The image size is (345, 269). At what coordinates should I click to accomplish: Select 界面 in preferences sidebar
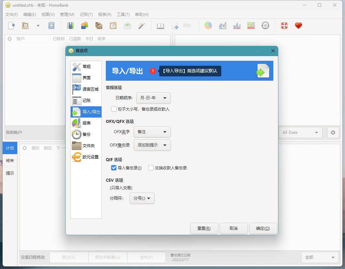(x=86, y=78)
